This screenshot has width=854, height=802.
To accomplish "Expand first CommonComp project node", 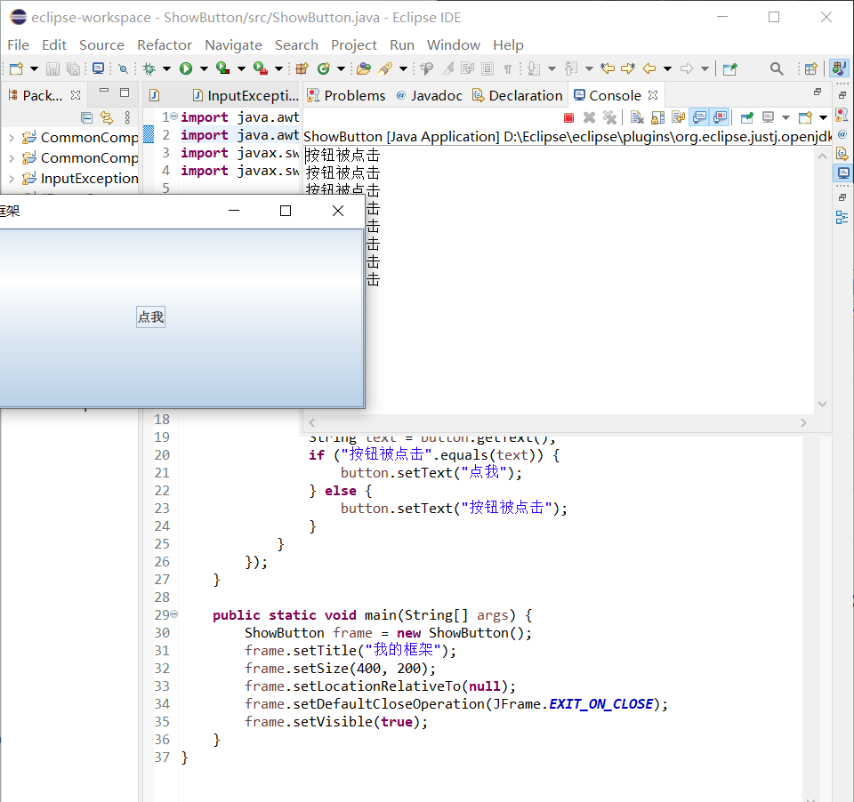I will pyautogui.click(x=12, y=139).
